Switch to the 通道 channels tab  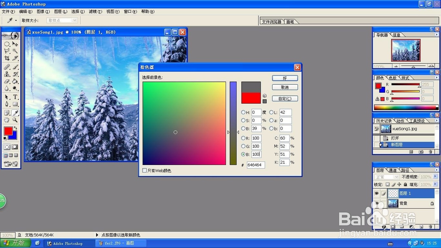tap(392, 170)
